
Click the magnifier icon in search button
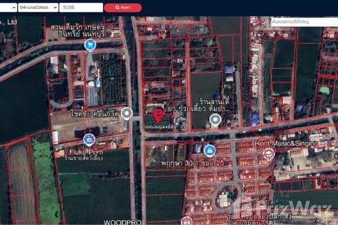(x=117, y=8)
